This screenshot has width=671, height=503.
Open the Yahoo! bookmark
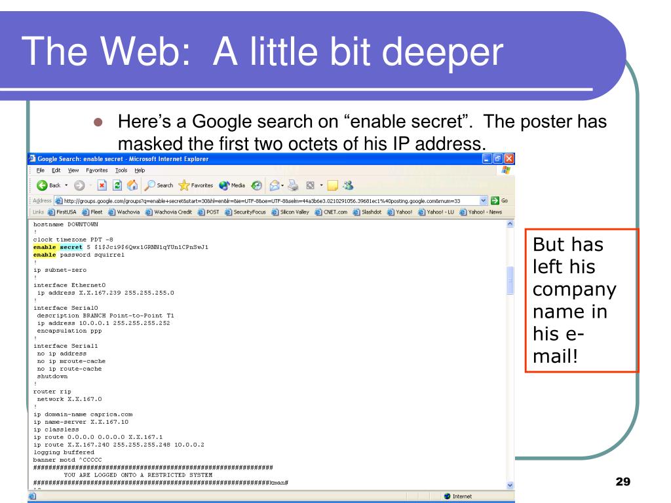coord(400,212)
